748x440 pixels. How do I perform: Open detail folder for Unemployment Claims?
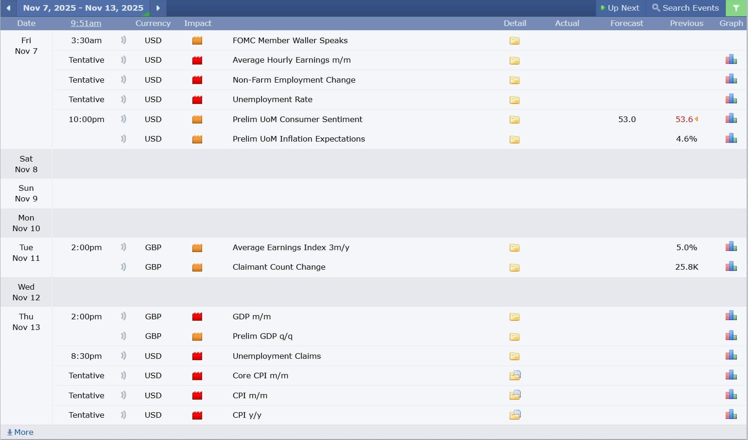(514, 356)
